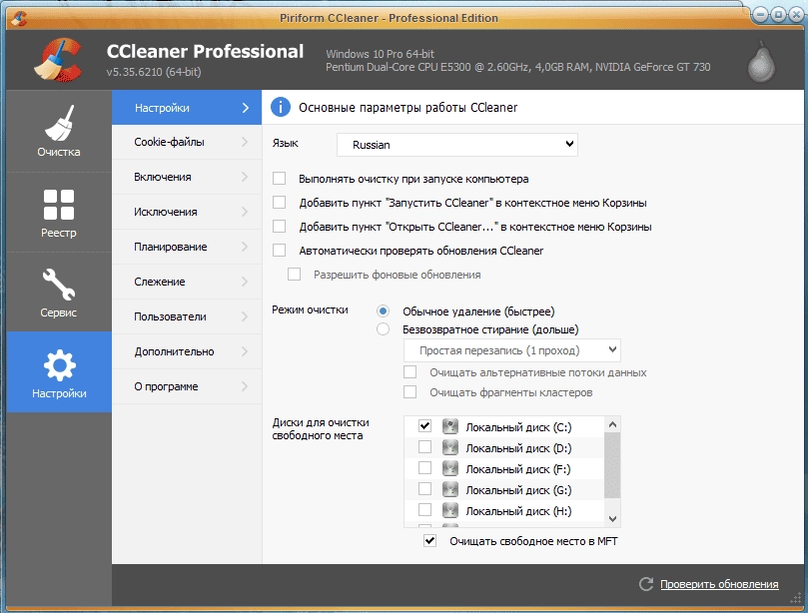Click the Windows 10 Pro 64-bit text
Image resolution: width=808 pixels, height=613 pixels.
pyautogui.click(x=380, y=54)
